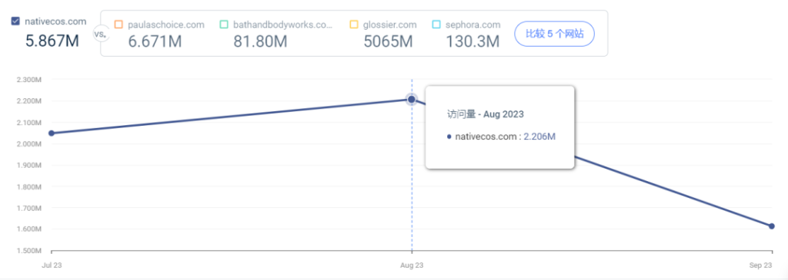Click the Jul 23 data point
788x280 pixels.
click(52, 133)
